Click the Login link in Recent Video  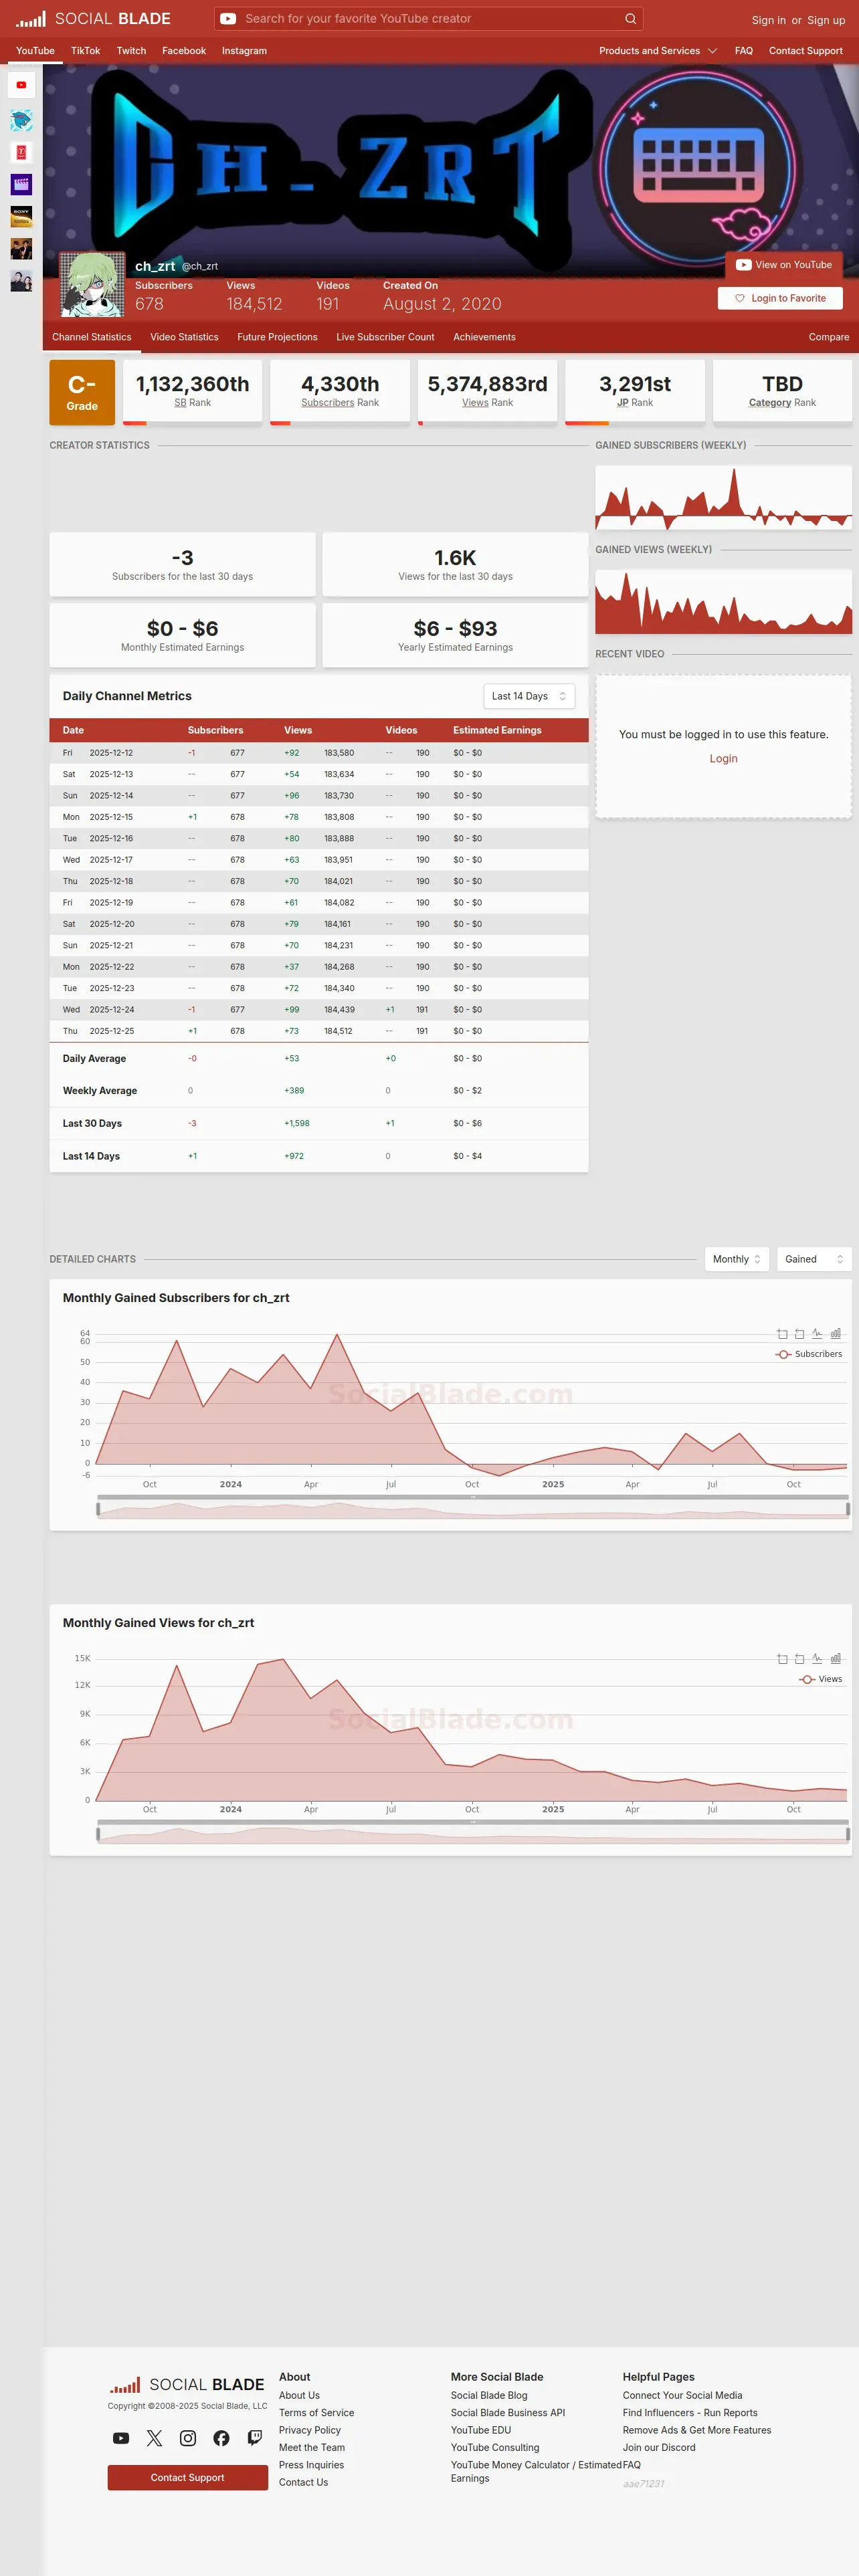pyautogui.click(x=724, y=759)
